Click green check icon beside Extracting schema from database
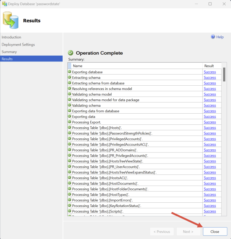The image size is (231, 239). point(69,83)
